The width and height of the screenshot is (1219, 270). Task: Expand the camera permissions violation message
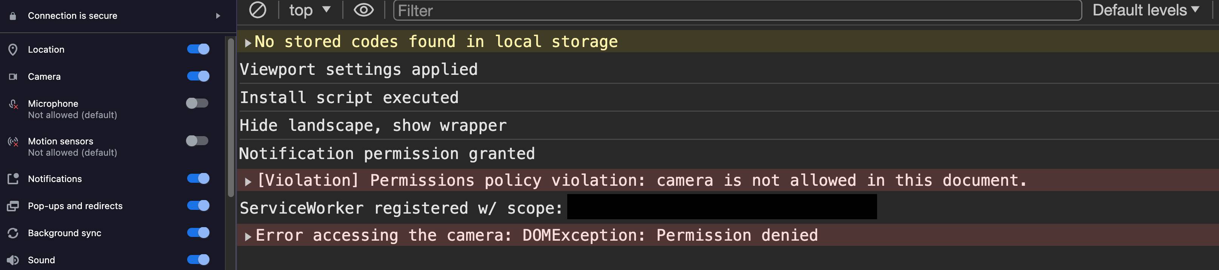(x=248, y=180)
